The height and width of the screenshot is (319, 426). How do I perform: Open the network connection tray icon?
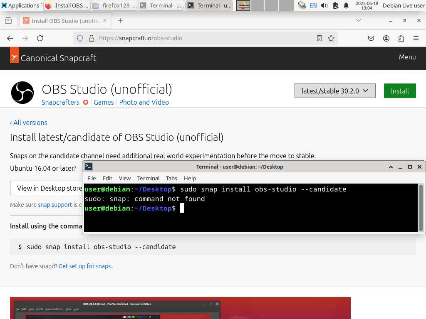(x=302, y=5)
